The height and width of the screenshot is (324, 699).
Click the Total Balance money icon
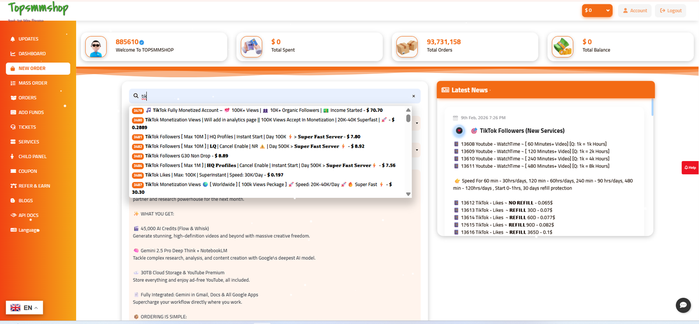pyautogui.click(x=563, y=47)
